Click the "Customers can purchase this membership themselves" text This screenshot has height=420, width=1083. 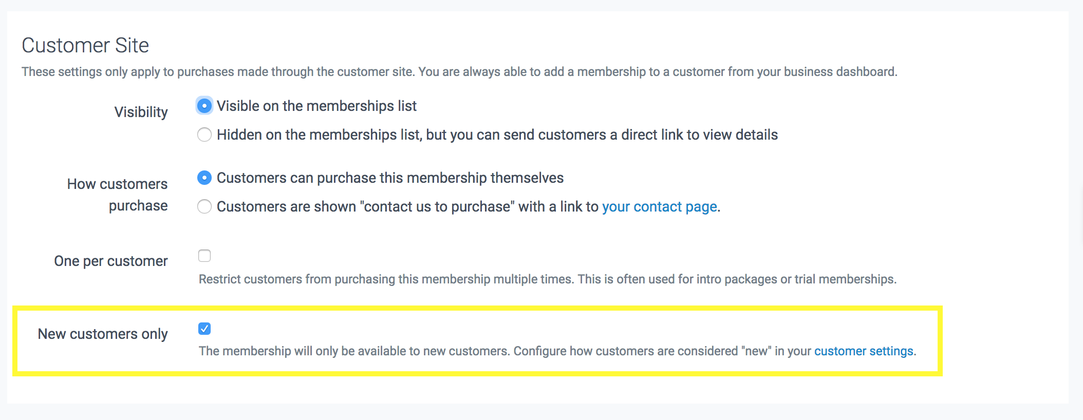click(x=390, y=178)
